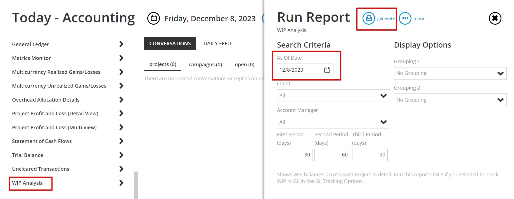Expand the Grouping 2 dropdown
This screenshot has height=199, width=514.
450,100
